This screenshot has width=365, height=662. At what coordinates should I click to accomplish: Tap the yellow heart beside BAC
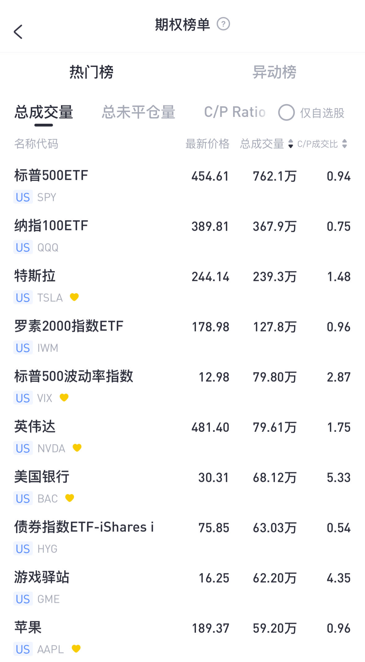click(70, 498)
